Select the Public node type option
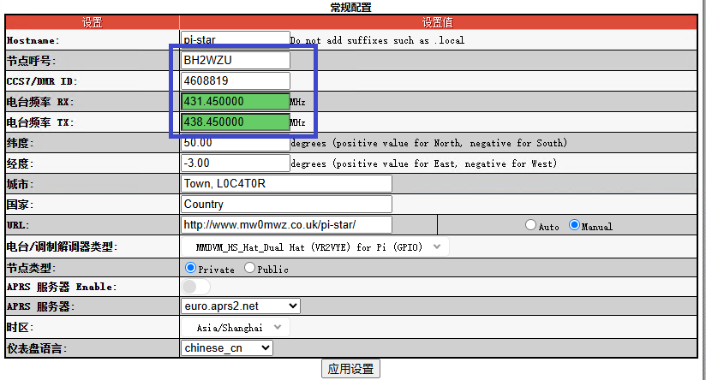Screen dimensions: 706x380 pos(250,268)
